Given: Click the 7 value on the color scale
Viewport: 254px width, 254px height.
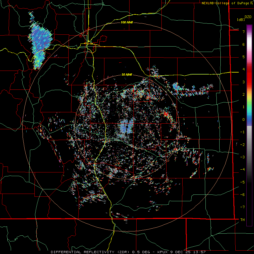Looking at the screenshot, I should (x=244, y=32).
